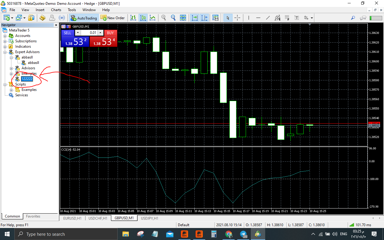
Task: Select the equidistant channel tool
Action: pyautogui.click(x=277, y=18)
